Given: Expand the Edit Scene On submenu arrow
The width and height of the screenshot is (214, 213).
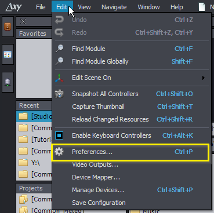Looking at the screenshot, I should click(x=203, y=78).
